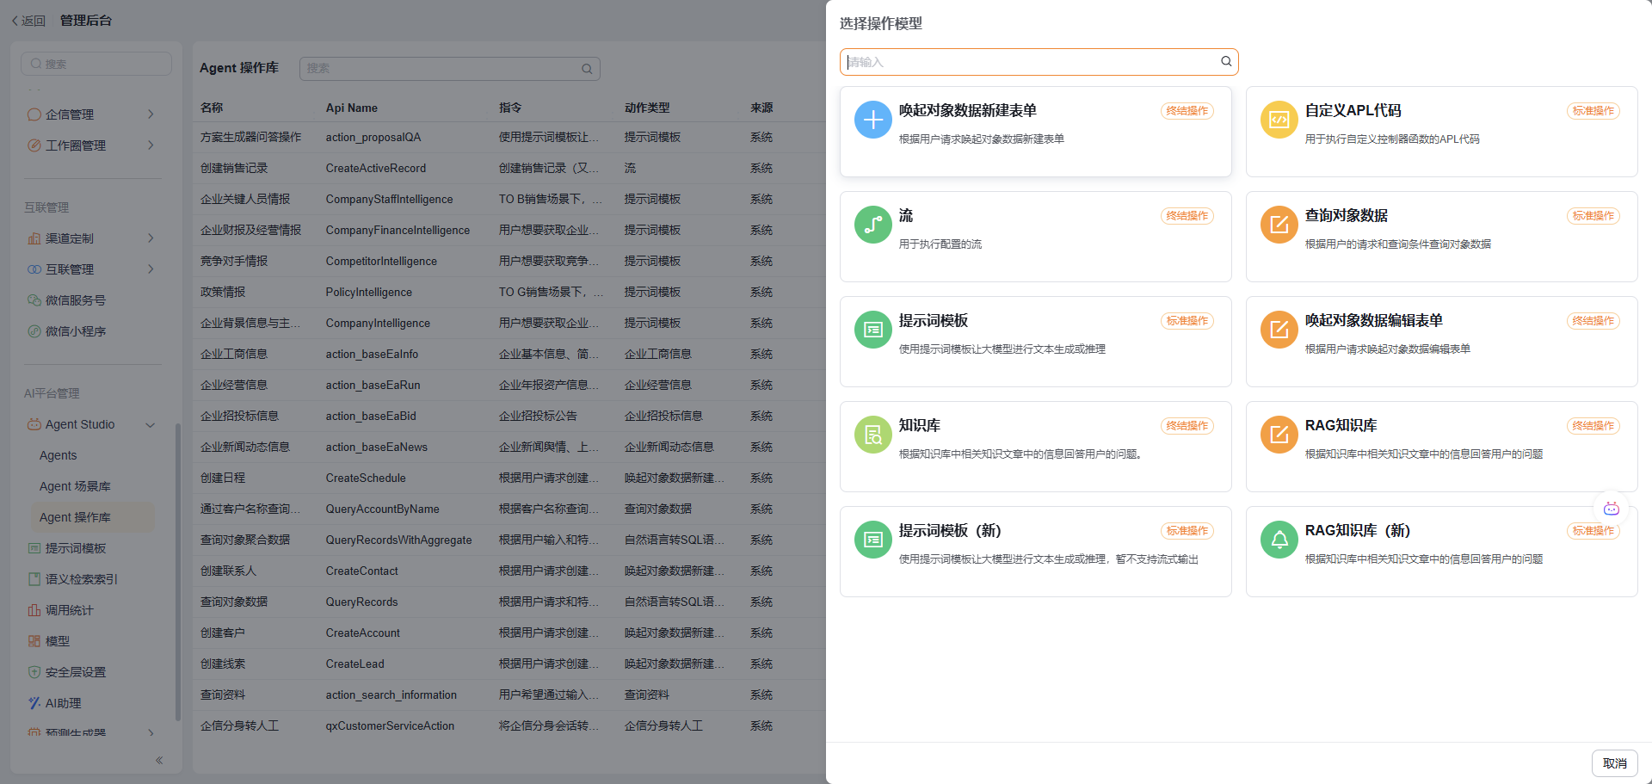Focus the 请输入 model search field

1039,62
